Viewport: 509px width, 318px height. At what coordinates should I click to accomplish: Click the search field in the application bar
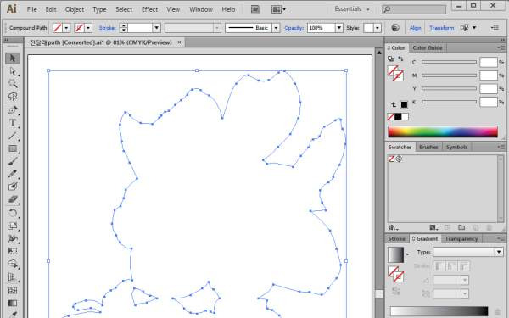[x=414, y=9]
